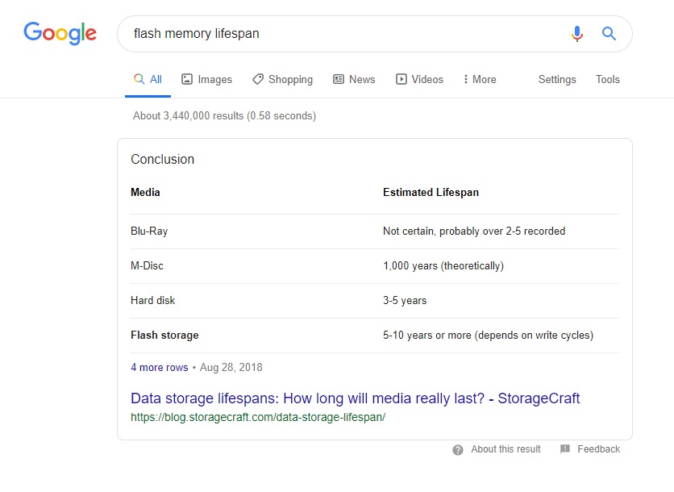Switch to the All results tab

coord(148,79)
